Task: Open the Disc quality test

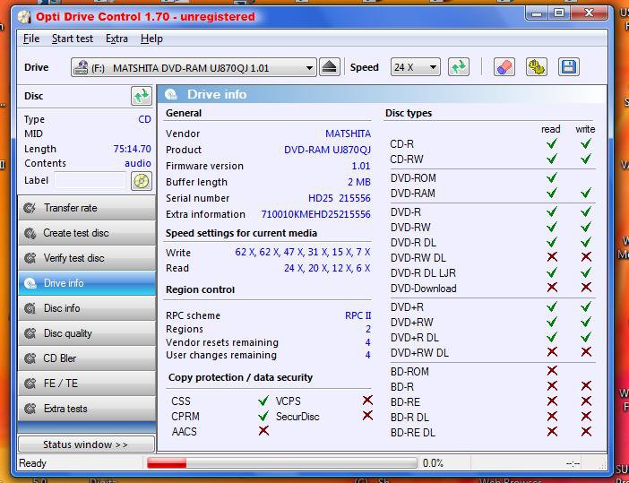Action: [x=87, y=333]
